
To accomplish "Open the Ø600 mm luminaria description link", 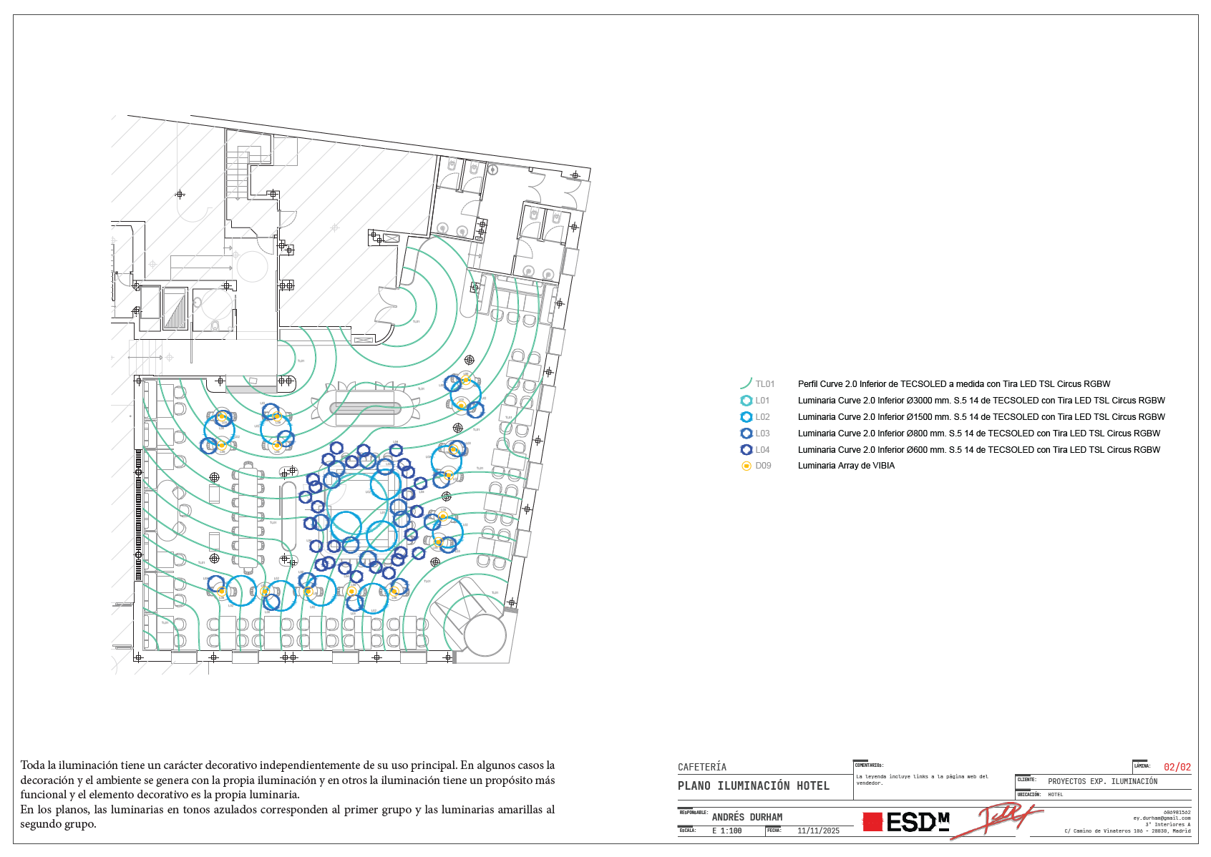I will (x=979, y=450).
